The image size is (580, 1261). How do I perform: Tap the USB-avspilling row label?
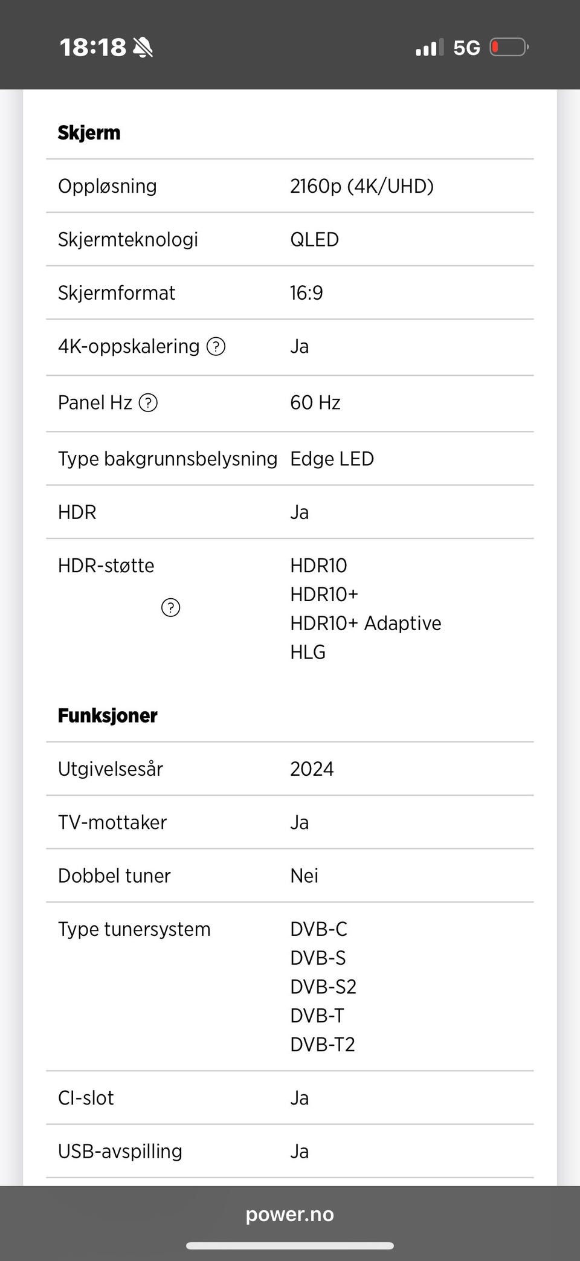pyautogui.click(x=120, y=1151)
